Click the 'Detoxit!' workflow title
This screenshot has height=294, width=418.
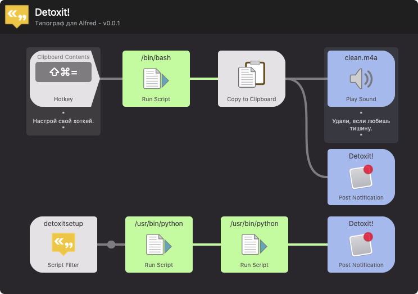[x=52, y=12]
